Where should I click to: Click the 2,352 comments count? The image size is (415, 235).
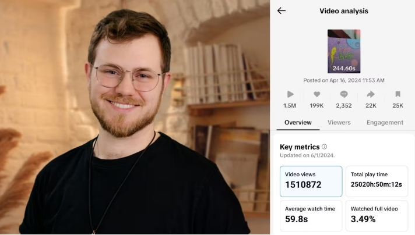click(344, 106)
